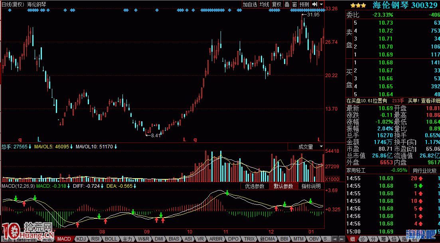Open 同行业比较 industry comparison

point(424,170)
